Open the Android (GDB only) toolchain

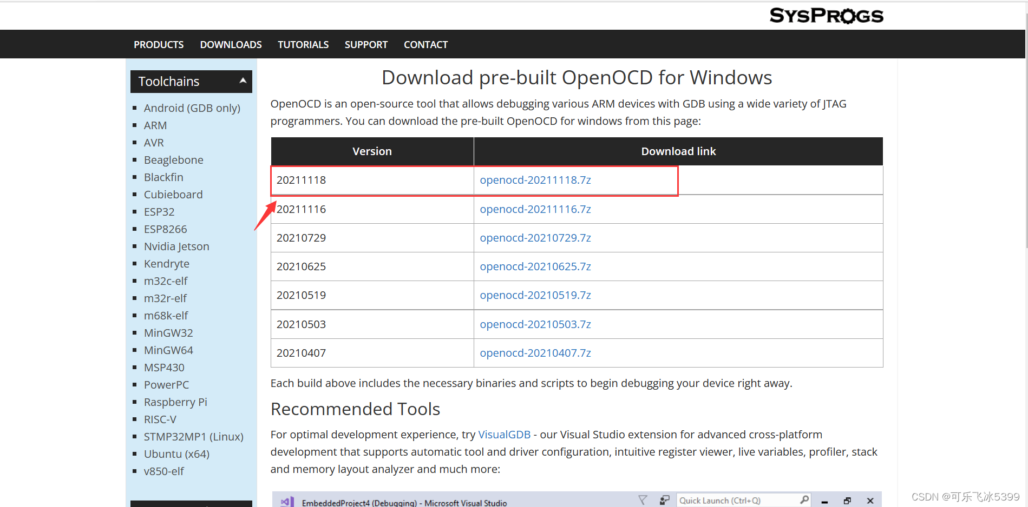[192, 108]
